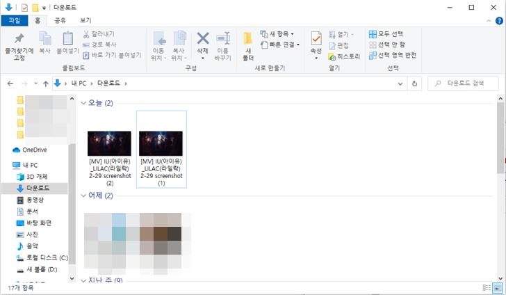Select 잘라내기 (Cut) scissors command

pyautogui.click(x=99, y=34)
